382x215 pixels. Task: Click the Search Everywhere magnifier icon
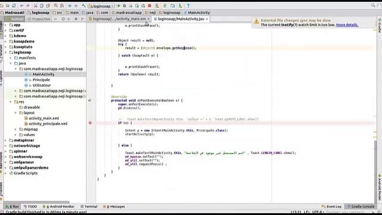click(373, 5)
